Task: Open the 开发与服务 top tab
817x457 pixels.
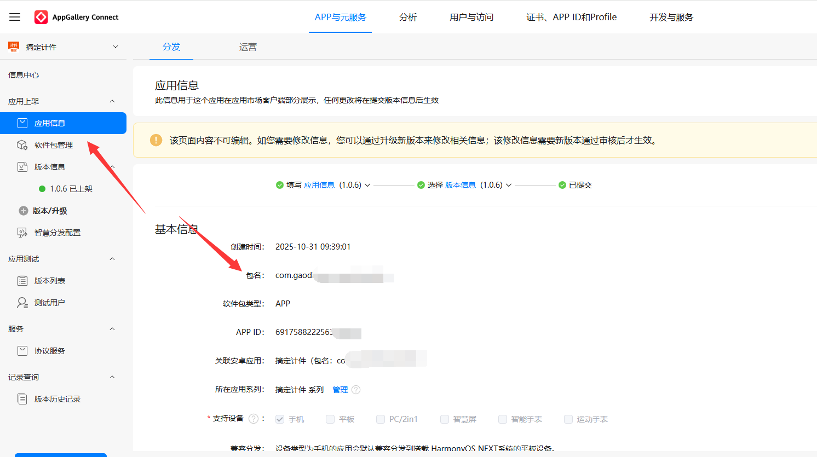Action: click(671, 17)
